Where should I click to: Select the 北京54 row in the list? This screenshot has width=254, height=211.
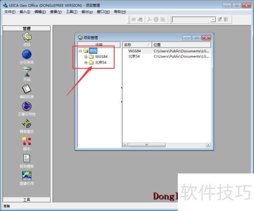167,56
